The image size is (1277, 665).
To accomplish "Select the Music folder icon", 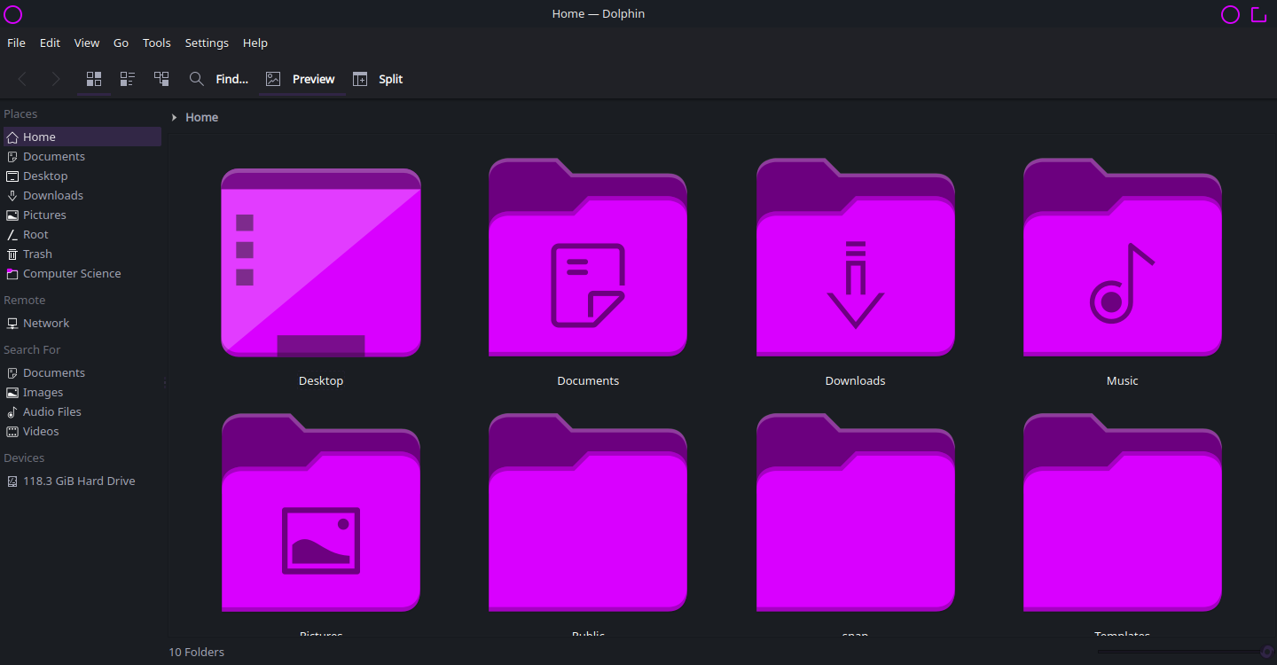I will coord(1123,257).
